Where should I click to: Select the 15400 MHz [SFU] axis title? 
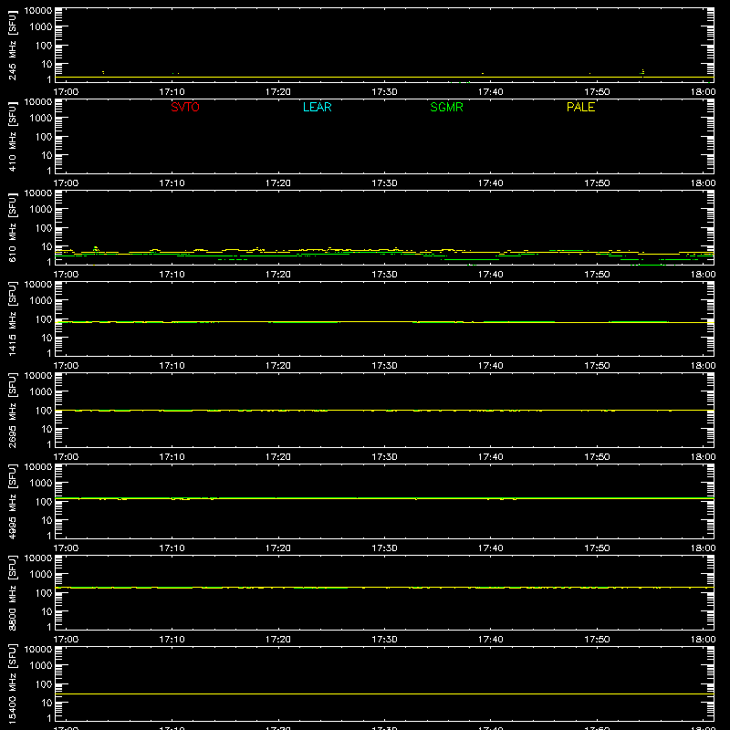[x=12, y=684]
